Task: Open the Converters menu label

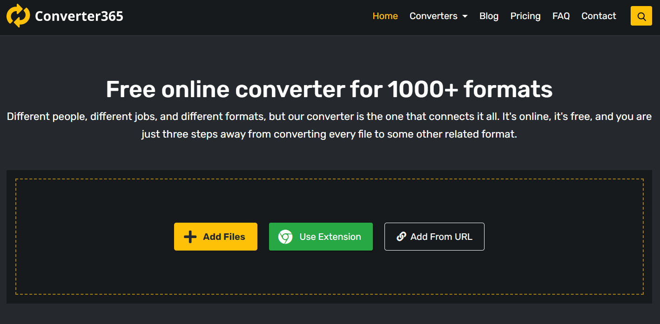Action: pos(433,16)
